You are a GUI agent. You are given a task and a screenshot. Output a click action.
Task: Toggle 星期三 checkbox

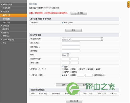pos(79,69)
